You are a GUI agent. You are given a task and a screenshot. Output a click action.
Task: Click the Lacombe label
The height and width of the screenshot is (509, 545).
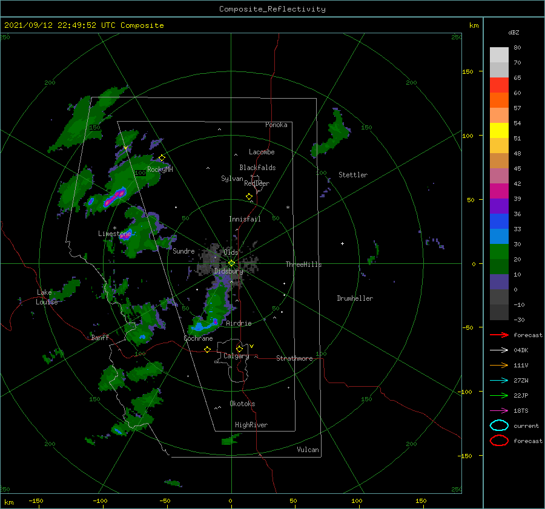(262, 152)
